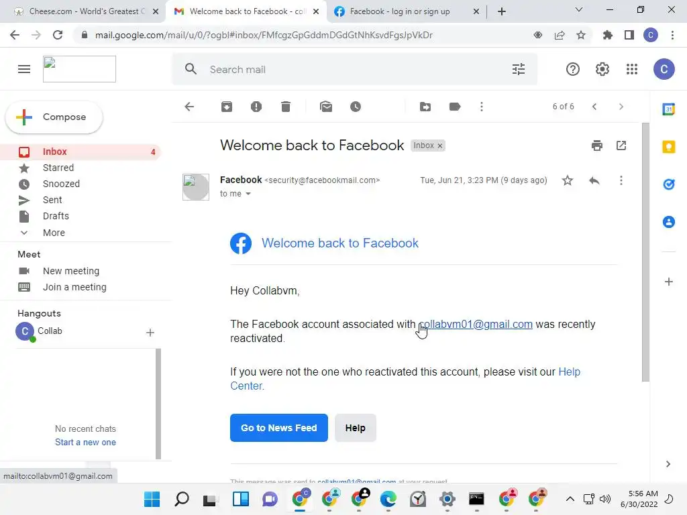This screenshot has width=687, height=515.
Task: Open the Inbox folder
Action: pos(81,152)
